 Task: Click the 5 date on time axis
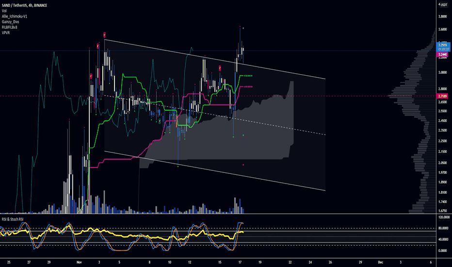[x=119, y=262]
